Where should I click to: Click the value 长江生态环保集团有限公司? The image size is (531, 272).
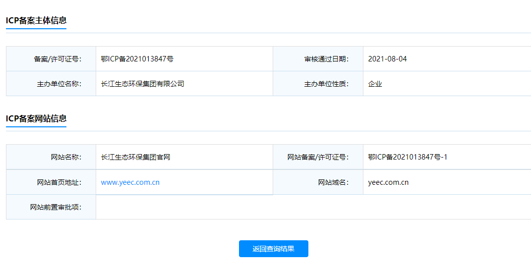pos(143,84)
